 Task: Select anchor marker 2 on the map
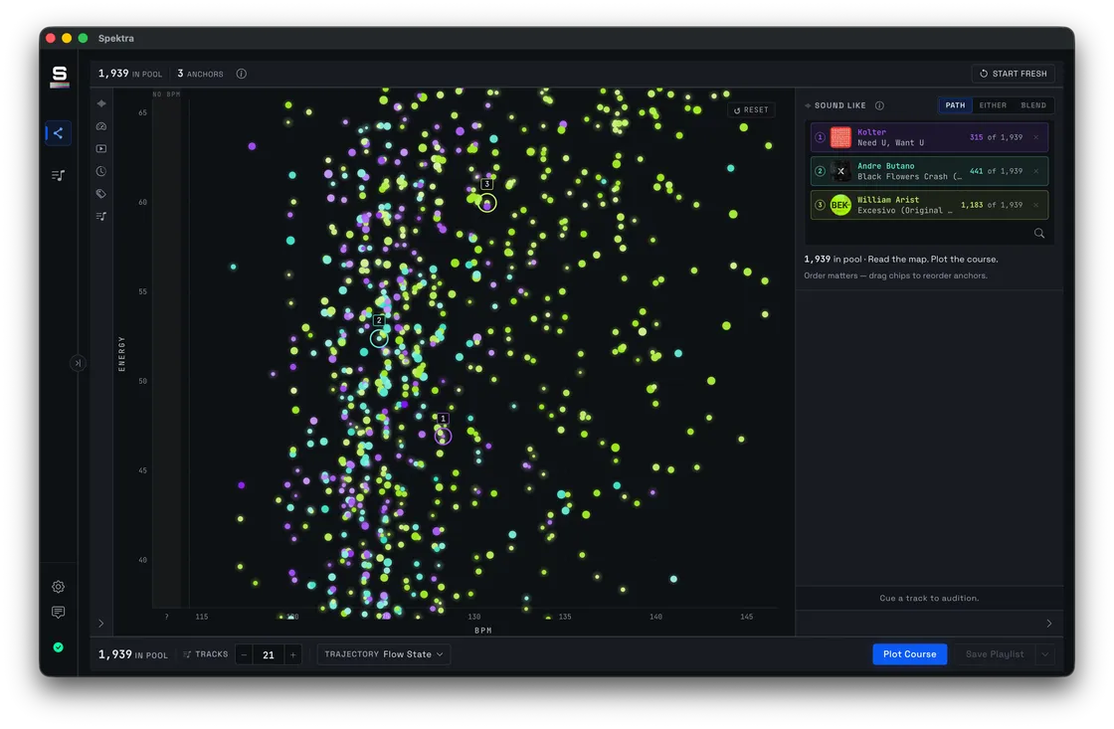pos(379,338)
